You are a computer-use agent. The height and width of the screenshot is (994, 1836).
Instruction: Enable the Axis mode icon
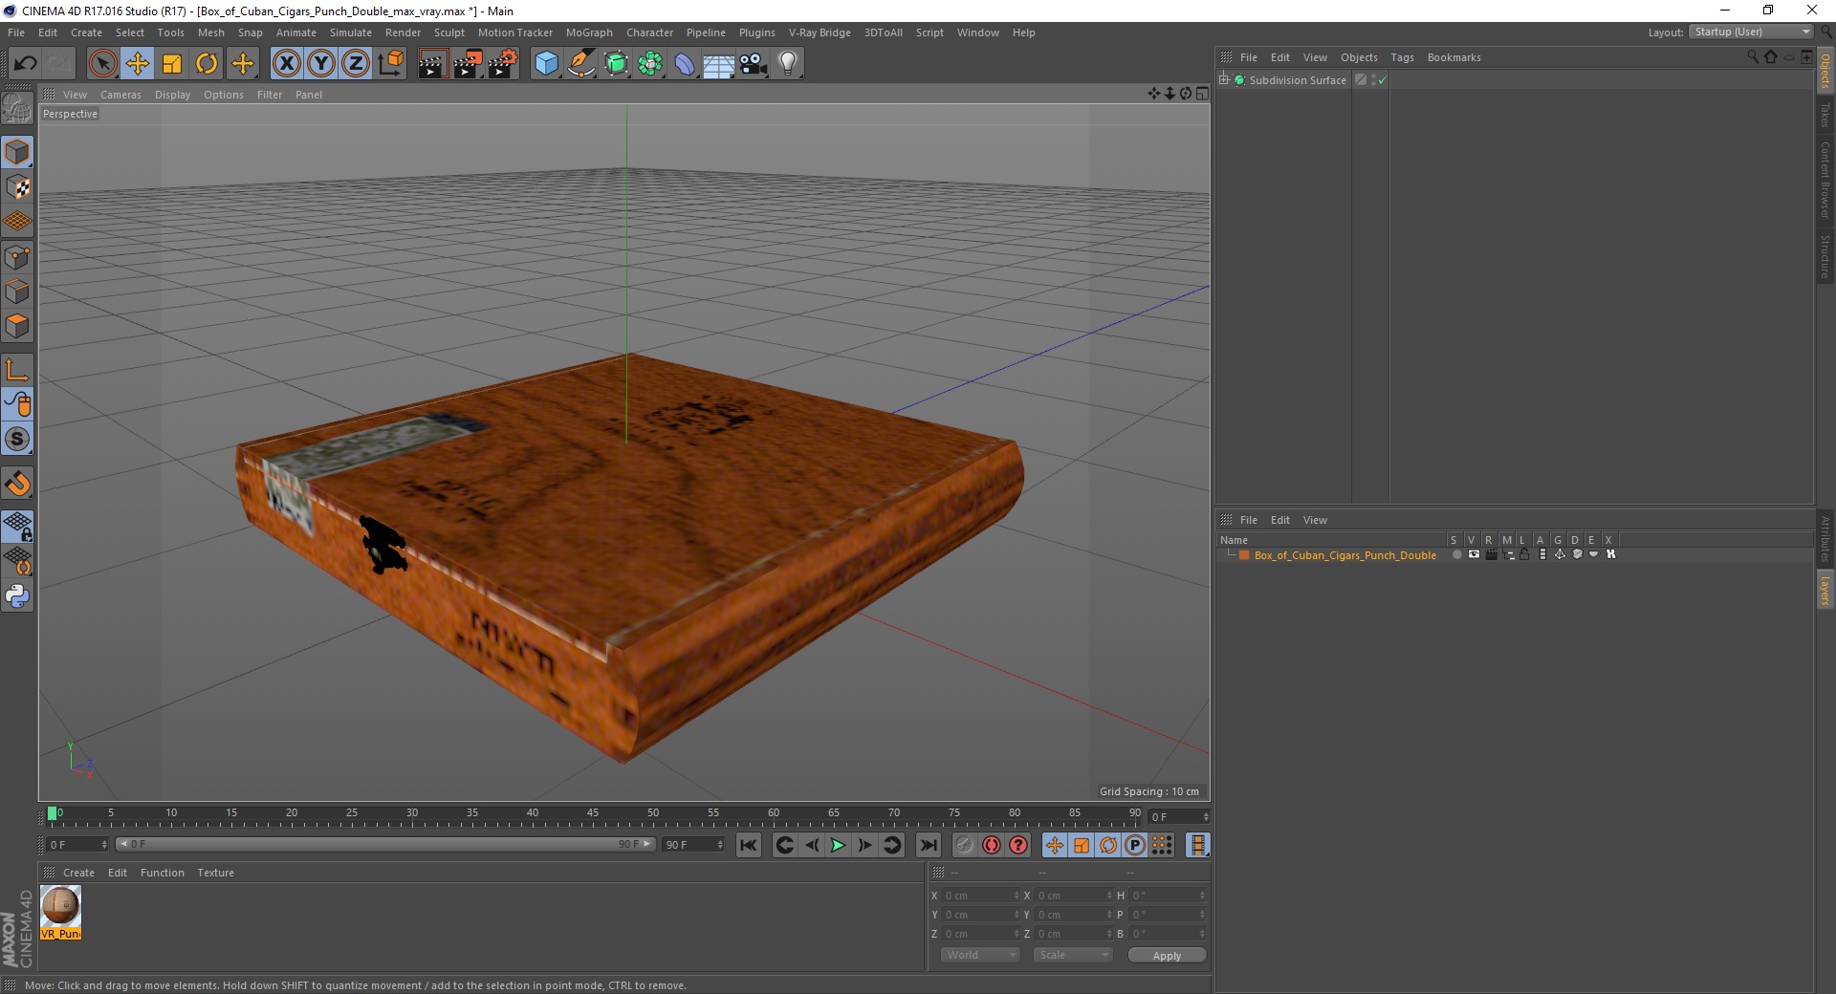(x=17, y=370)
